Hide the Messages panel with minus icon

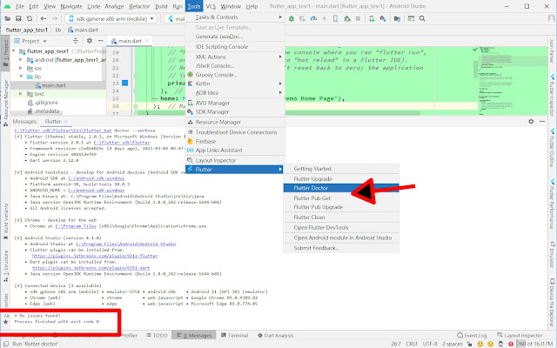click(x=541, y=122)
